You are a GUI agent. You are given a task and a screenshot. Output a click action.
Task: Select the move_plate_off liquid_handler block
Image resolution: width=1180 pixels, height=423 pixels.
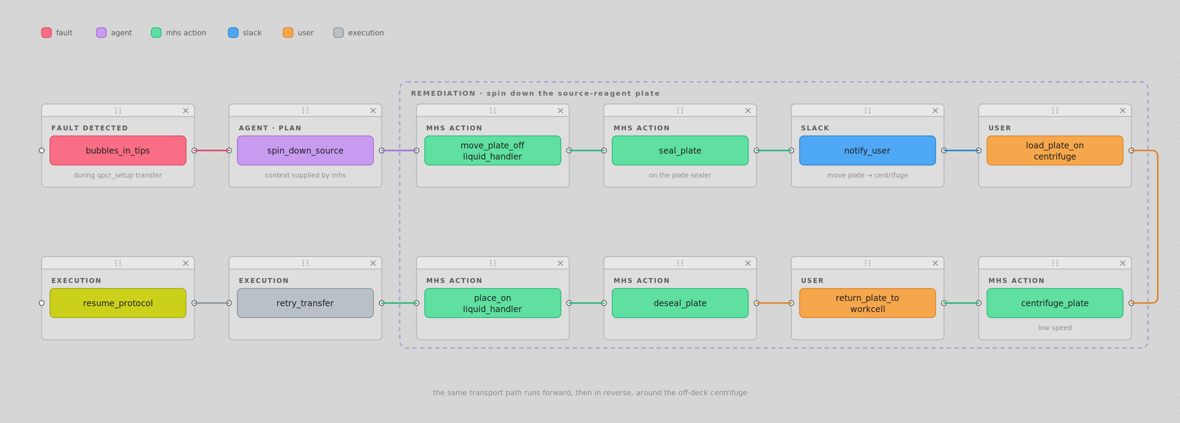click(492, 150)
